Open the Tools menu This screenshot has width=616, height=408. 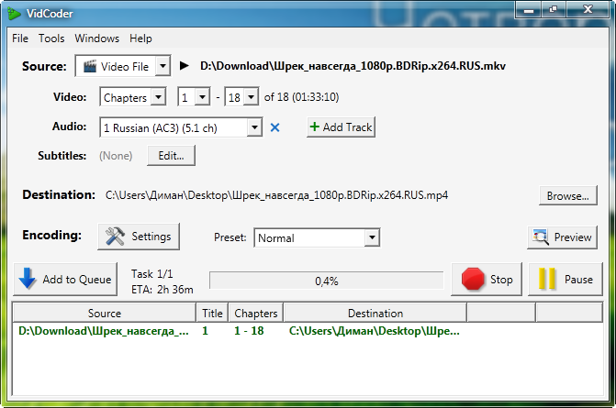pyautogui.click(x=51, y=39)
